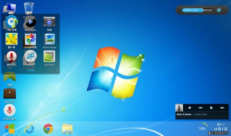Expand the memory widget with right chevron
The width and height of the screenshot is (231, 136).
coord(226,10)
